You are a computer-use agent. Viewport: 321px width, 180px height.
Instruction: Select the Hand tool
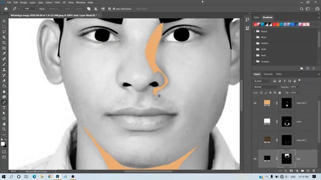pyautogui.click(x=4, y=124)
